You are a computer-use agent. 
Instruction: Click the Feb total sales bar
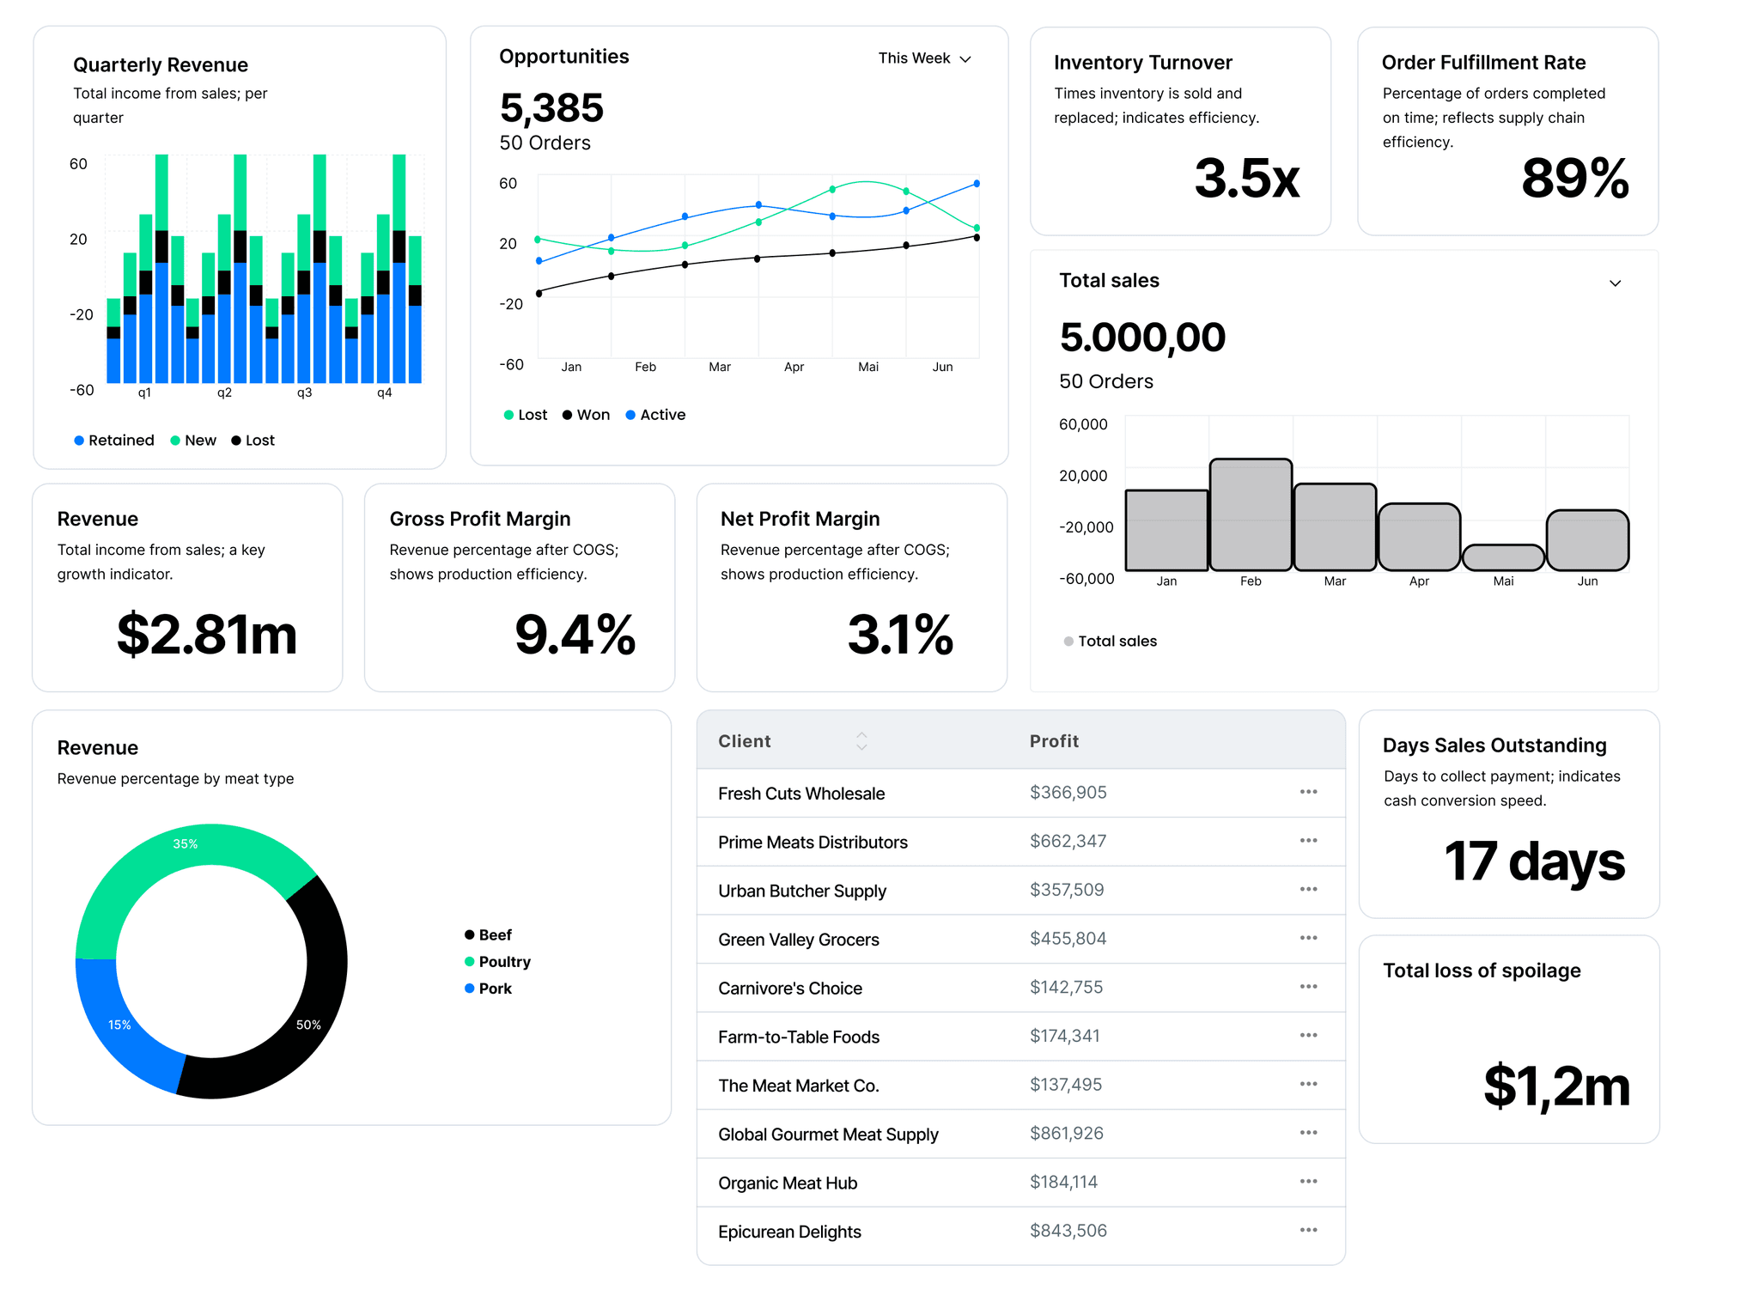click(1251, 514)
